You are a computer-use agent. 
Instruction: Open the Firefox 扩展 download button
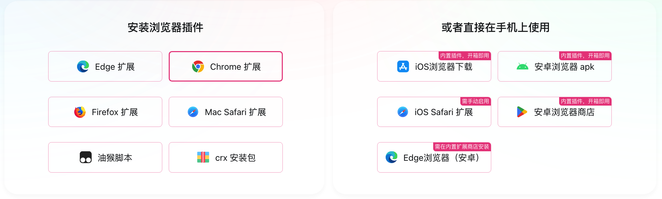(105, 112)
